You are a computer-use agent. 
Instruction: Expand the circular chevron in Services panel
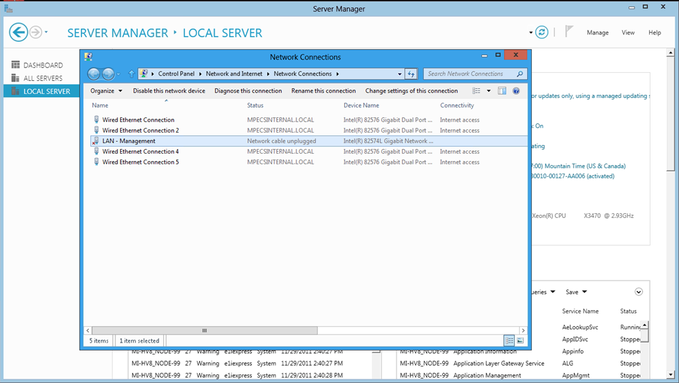639,292
